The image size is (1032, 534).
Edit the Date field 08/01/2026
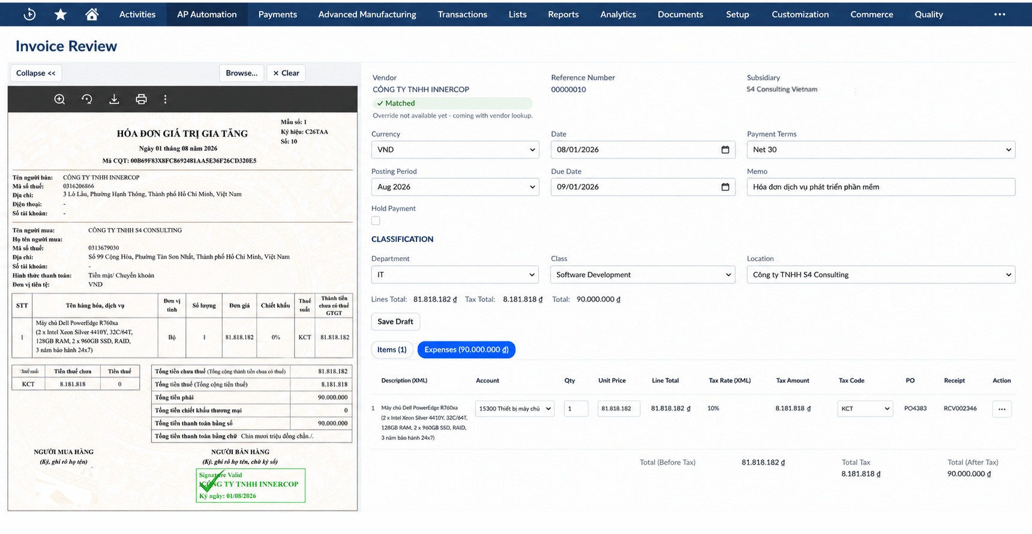pyautogui.click(x=643, y=149)
